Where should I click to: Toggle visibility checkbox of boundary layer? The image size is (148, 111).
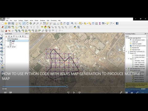(x=8, y=39)
